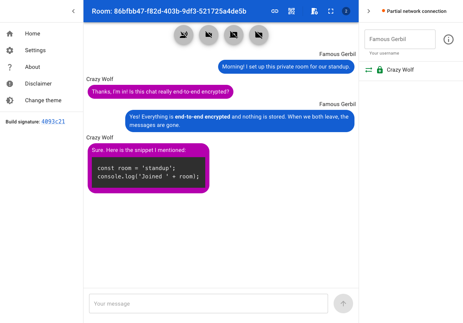View the Disclaimer page
This screenshot has width=463, height=323.
coord(42,84)
